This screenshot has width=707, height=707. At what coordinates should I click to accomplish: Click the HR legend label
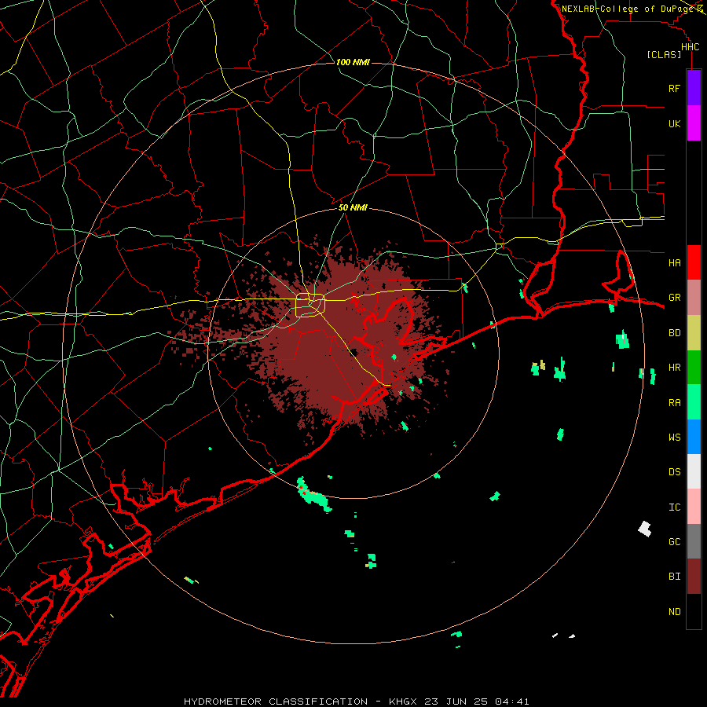click(x=674, y=367)
